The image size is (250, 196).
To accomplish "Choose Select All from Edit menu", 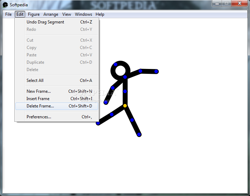I will click(x=57, y=80).
